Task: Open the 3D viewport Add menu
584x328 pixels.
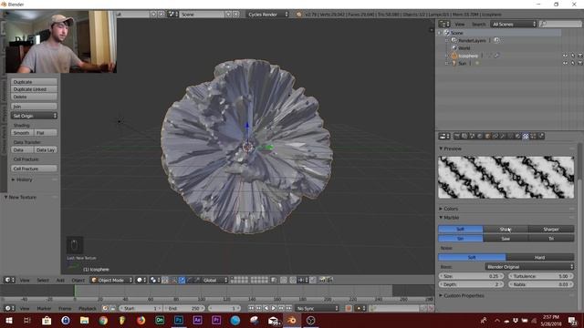Action: (60, 280)
